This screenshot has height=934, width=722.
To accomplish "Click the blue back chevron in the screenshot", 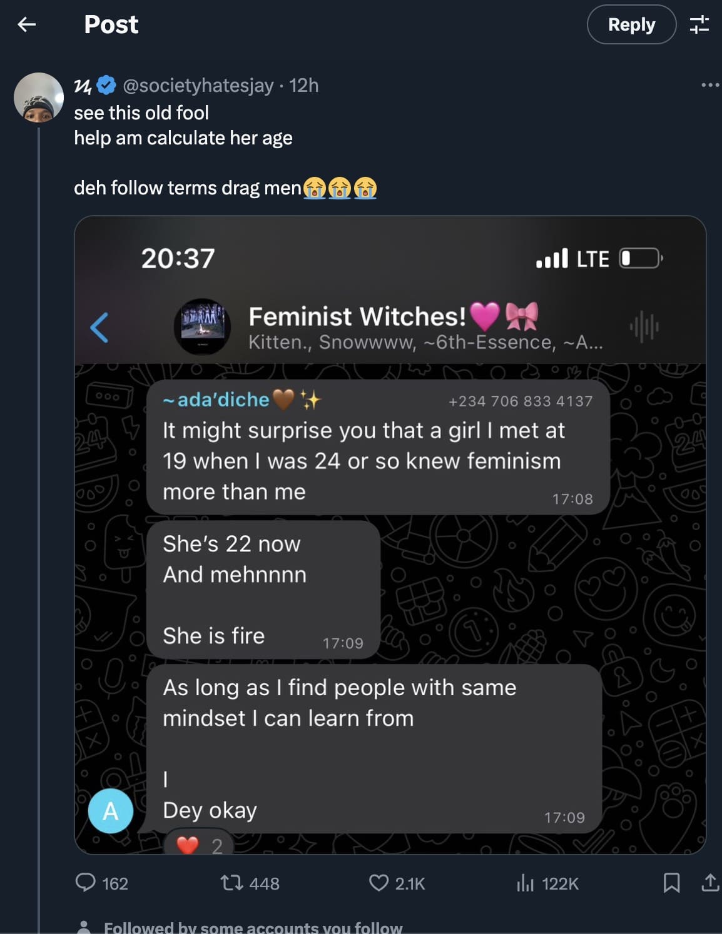I will [x=99, y=327].
